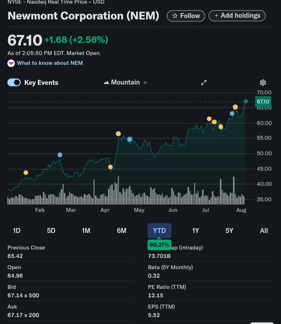Click the 35.00 price axis label
Image resolution: width=281 pixels, height=324 pixels.
[264, 199]
